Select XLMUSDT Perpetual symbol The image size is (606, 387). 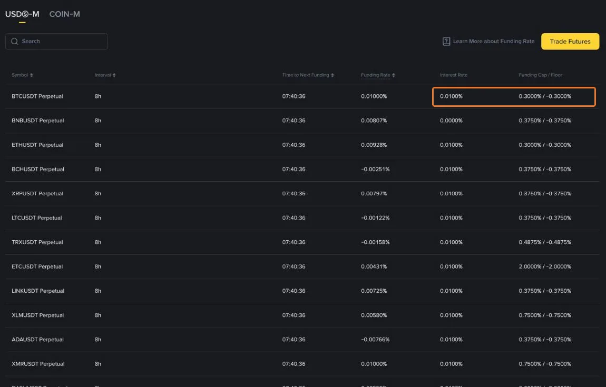pyautogui.click(x=37, y=315)
